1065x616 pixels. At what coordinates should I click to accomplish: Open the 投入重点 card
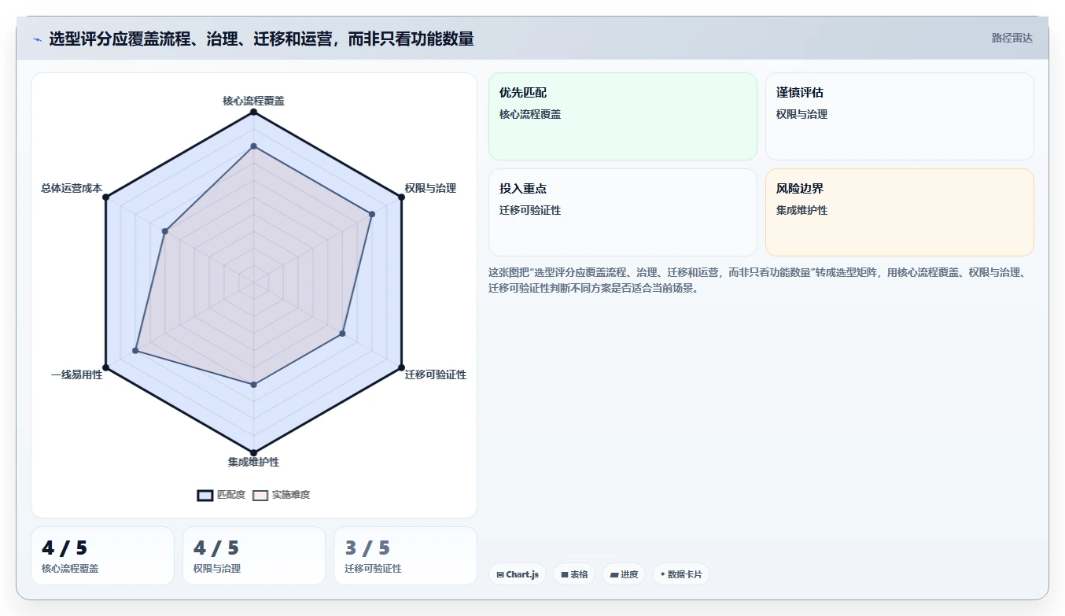(x=623, y=212)
